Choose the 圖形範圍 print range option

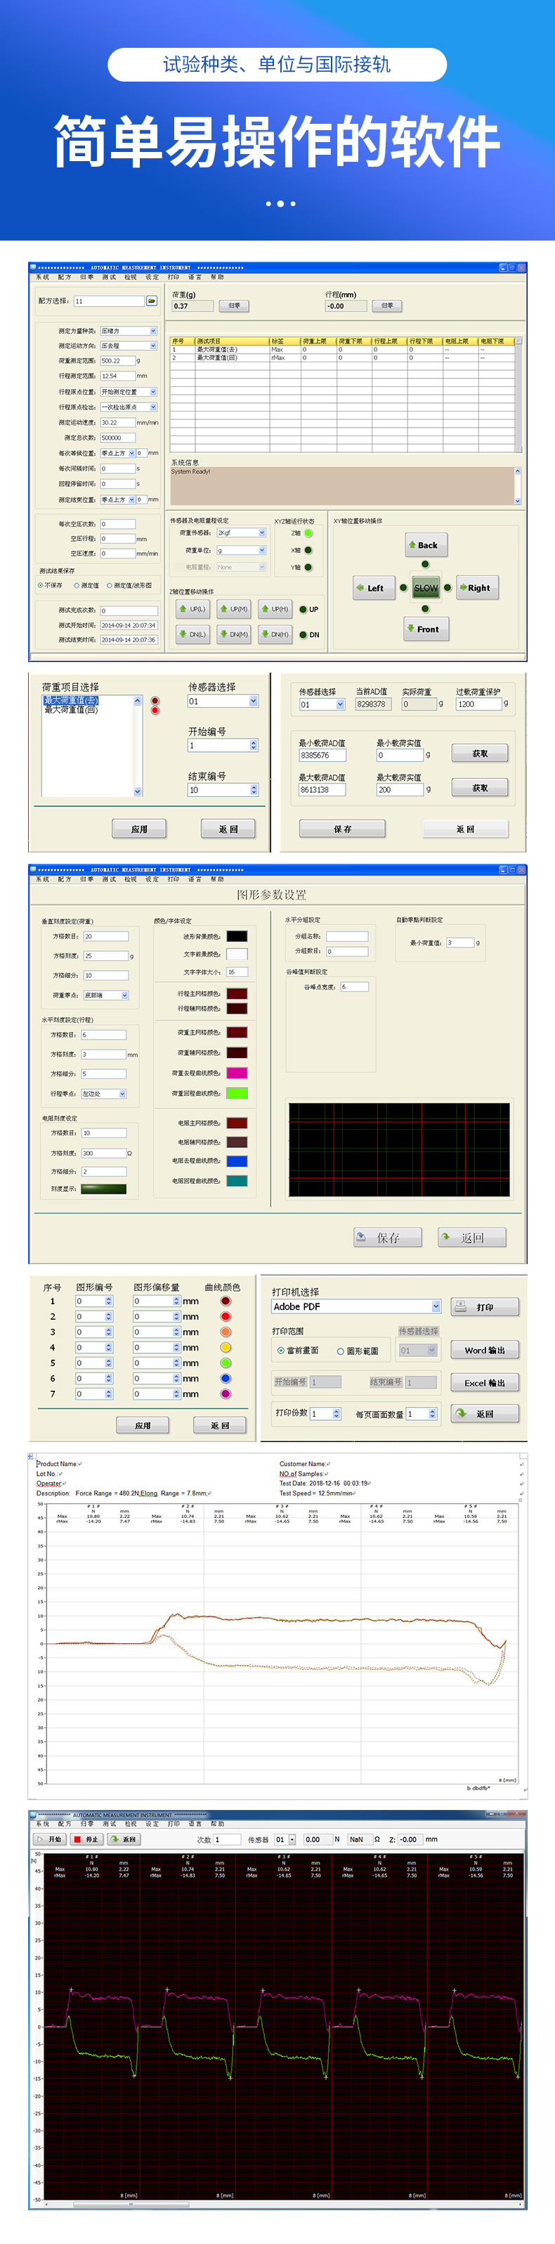(x=340, y=1351)
